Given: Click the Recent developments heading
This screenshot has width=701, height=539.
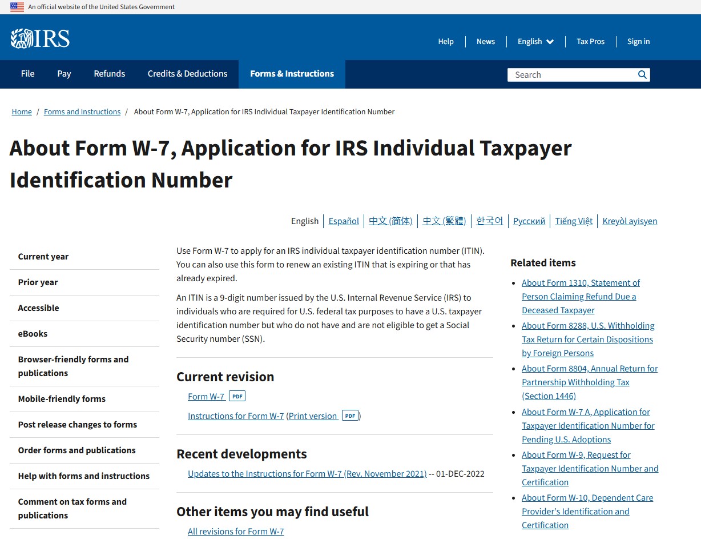Looking at the screenshot, I should [x=241, y=453].
